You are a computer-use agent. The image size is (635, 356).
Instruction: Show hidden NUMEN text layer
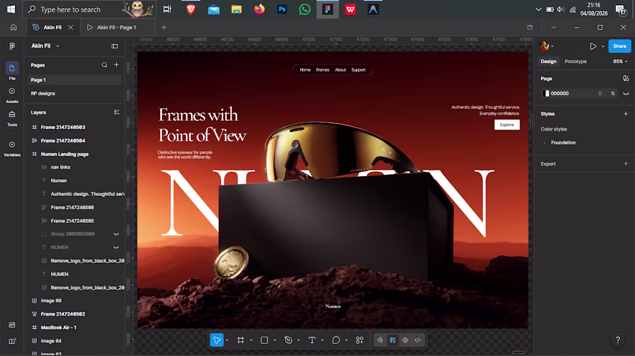(116, 247)
